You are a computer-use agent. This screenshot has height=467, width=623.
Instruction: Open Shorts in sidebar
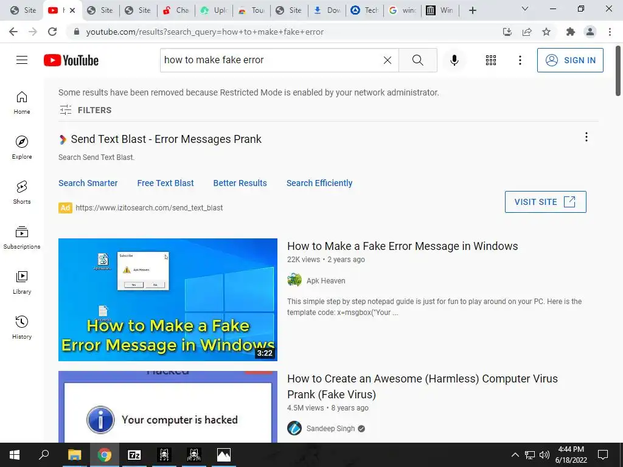coord(22,193)
